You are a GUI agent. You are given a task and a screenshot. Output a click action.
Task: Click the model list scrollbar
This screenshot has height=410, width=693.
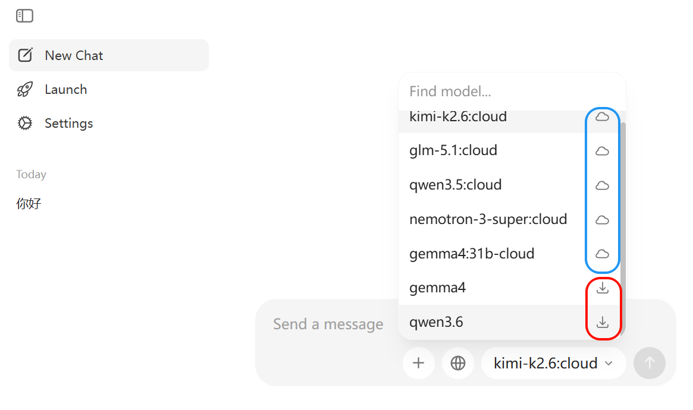point(623,203)
